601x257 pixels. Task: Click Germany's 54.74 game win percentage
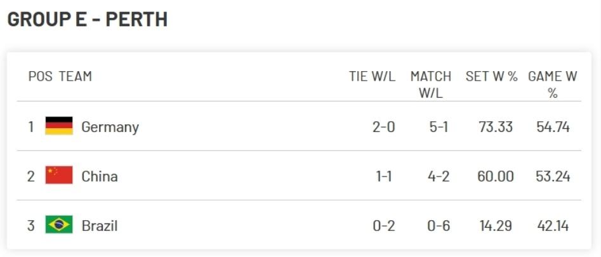pos(553,127)
